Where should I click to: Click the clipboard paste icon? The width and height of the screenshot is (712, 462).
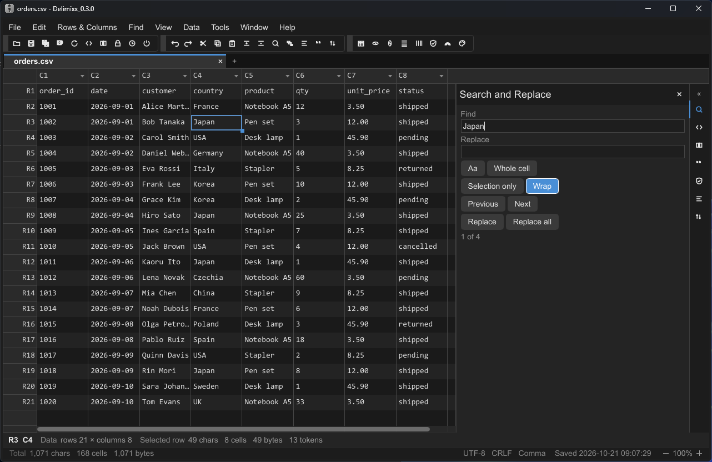(232, 43)
